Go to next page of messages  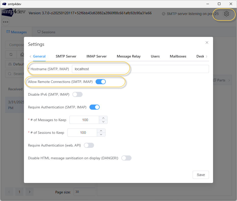click(30, 192)
